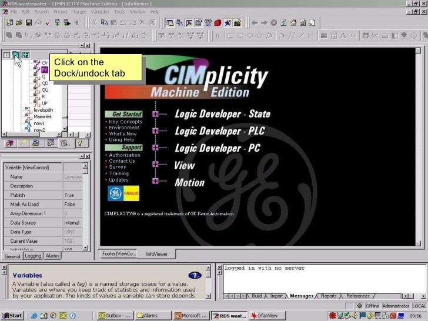Open a project with the folder icon
This screenshot has width=428, height=321.
tap(19, 23)
